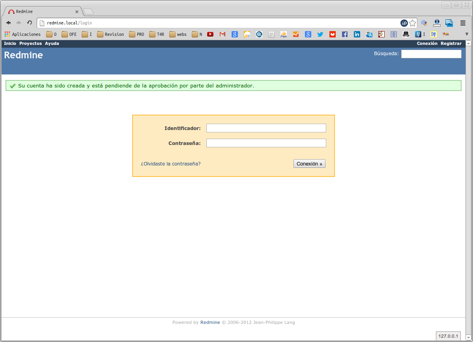Open a new browser tab
This screenshot has height=342, width=473.
tap(88, 12)
